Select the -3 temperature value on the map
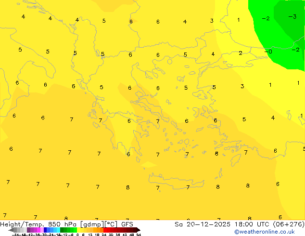This screenshot has height=236, width=305. pos(292,17)
